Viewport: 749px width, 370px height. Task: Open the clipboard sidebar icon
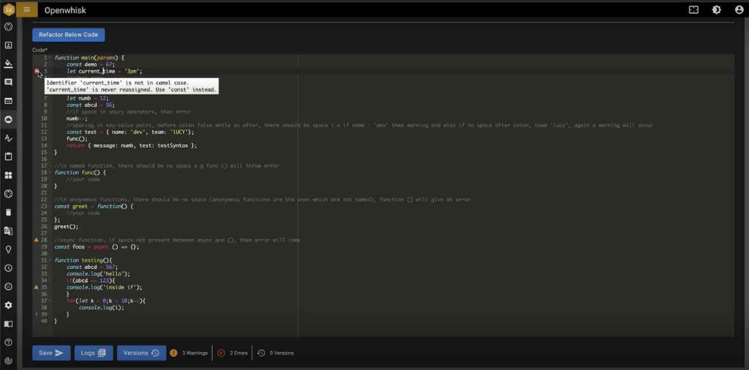pyautogui.click(x=9, y=157)
